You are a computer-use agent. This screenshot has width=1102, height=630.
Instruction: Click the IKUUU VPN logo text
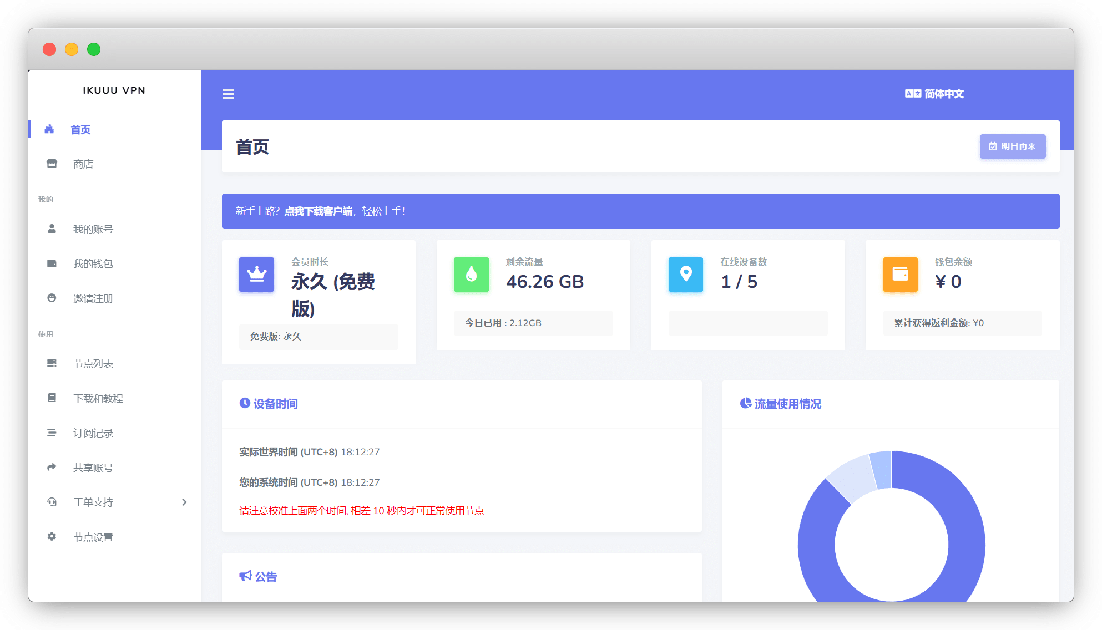[x=114, y=90]
